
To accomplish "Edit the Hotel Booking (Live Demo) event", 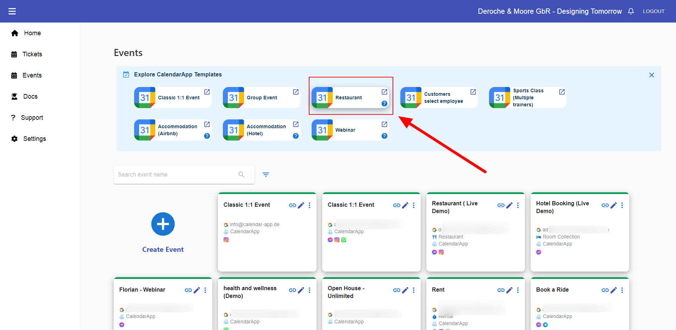I will (x=614, y=205).
